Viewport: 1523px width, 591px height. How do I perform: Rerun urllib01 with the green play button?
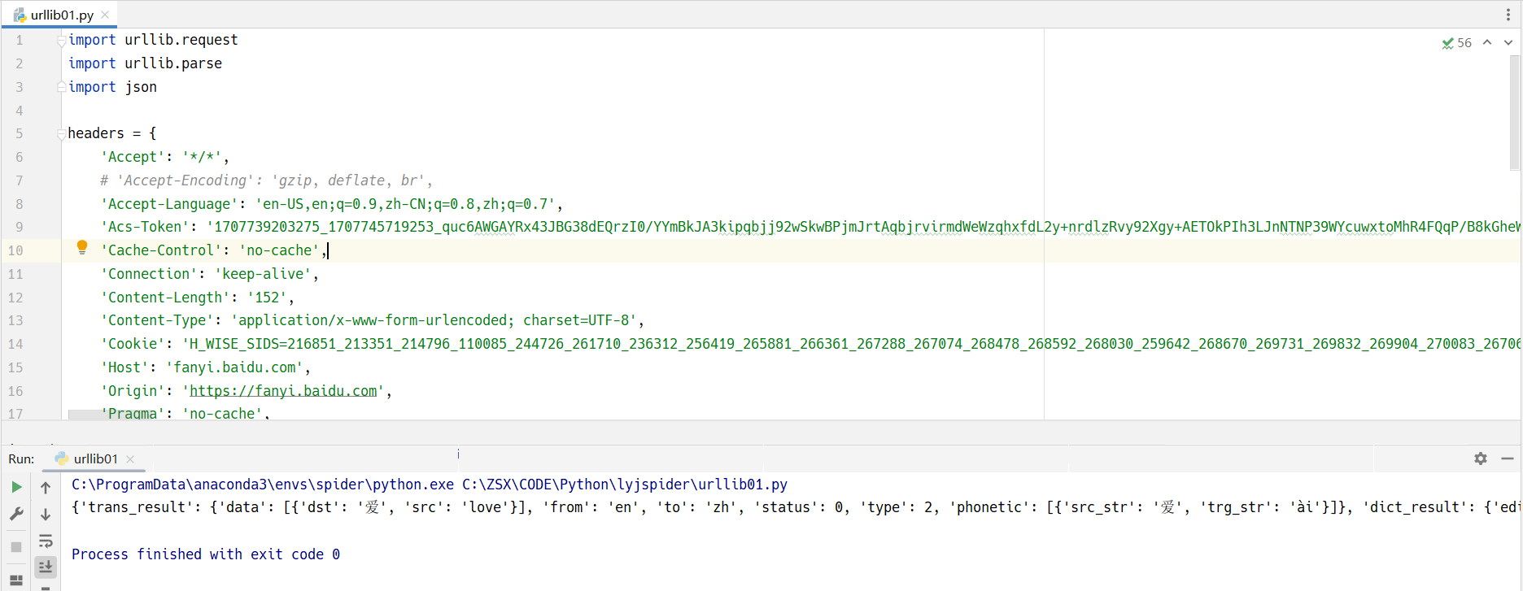tap(16, 487)
